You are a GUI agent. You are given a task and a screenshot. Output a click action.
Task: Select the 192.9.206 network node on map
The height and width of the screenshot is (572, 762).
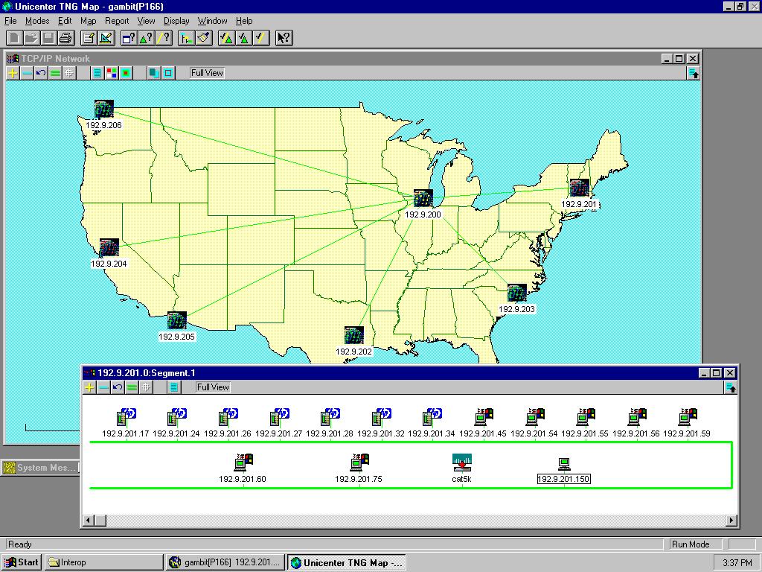[x=103, y=109]
